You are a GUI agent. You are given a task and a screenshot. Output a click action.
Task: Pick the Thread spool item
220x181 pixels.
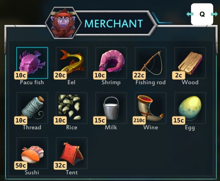pos(32,108)
